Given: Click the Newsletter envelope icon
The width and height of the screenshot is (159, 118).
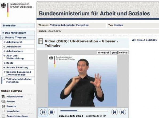Looking at the screenshot, I should [x=3, y=111].
